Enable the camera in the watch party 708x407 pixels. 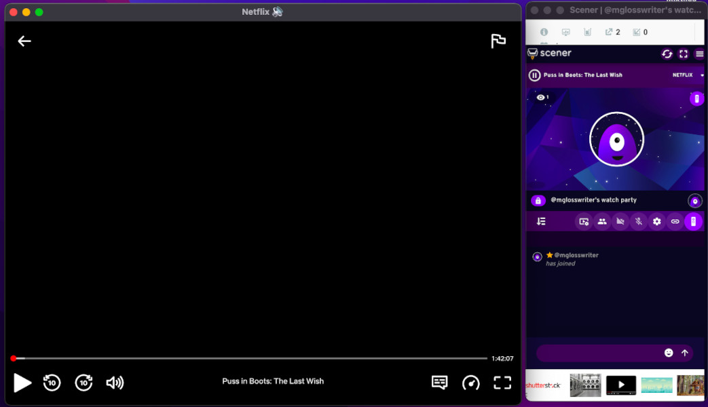pyautogui.click(x=620, y=221)
